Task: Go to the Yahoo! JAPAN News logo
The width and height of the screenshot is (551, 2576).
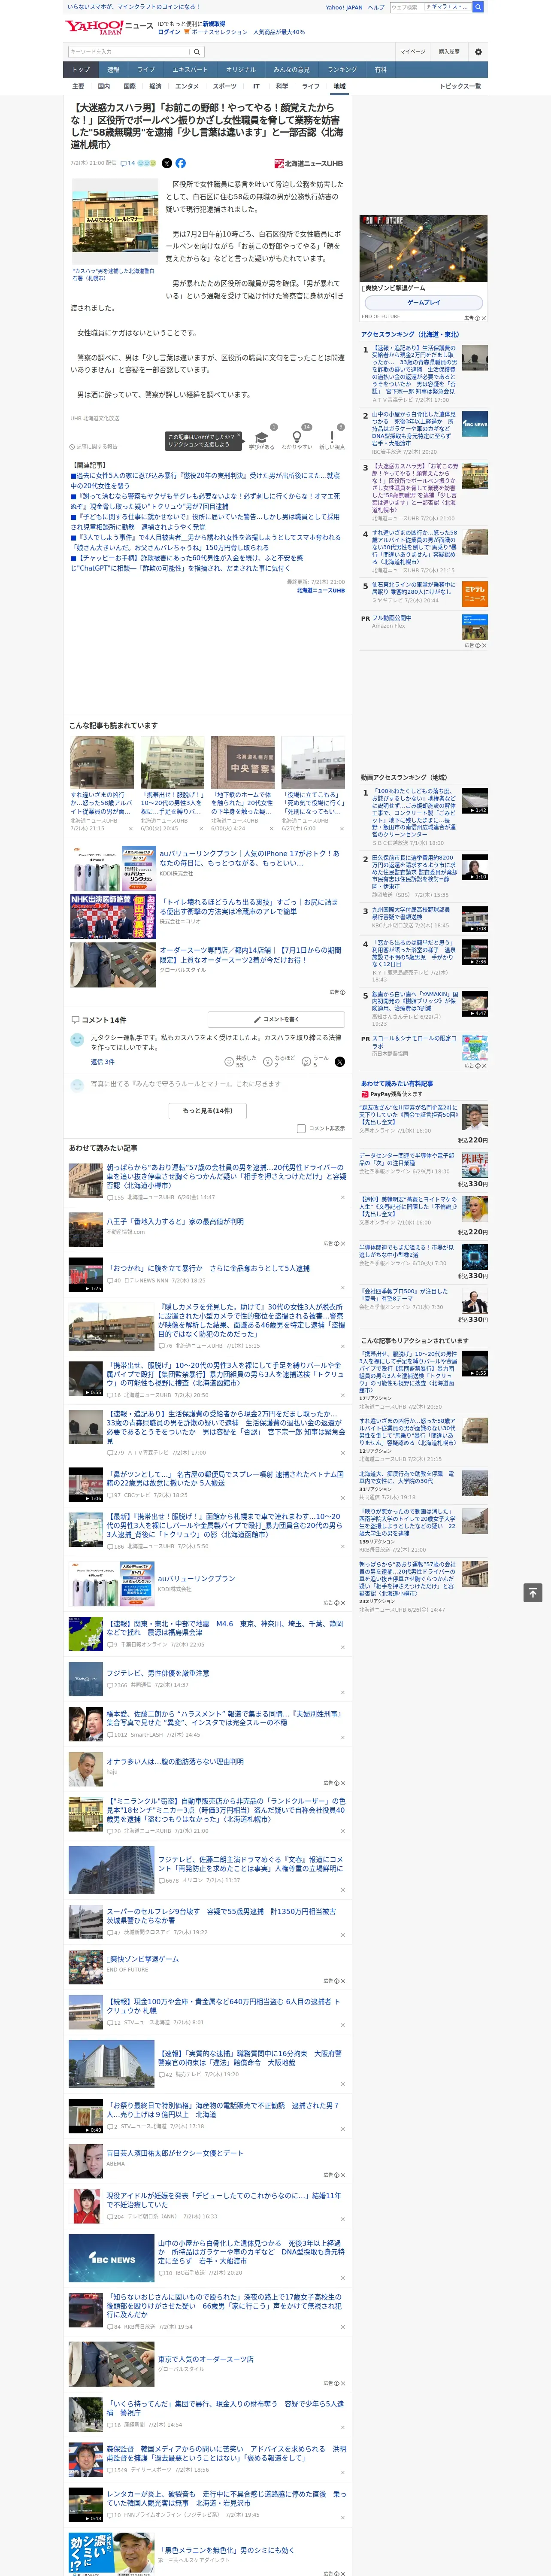Action: [110, 27]
